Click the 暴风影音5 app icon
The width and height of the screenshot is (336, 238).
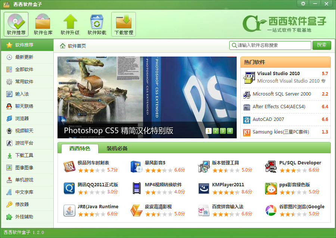click(x=137, y=167)
